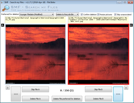134x103 pixels.
Task: Go to previous pair with <<< button
Action: [16, 94]
